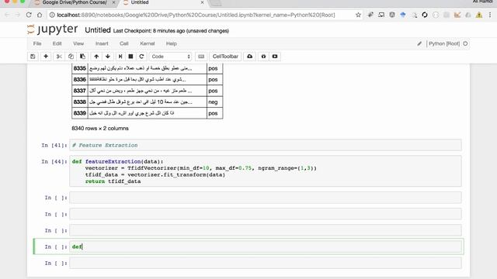Click the Python [Root] kernel name
Image resolution: width=497 pixels, height=279 pixels.
[x=444, y=43]
